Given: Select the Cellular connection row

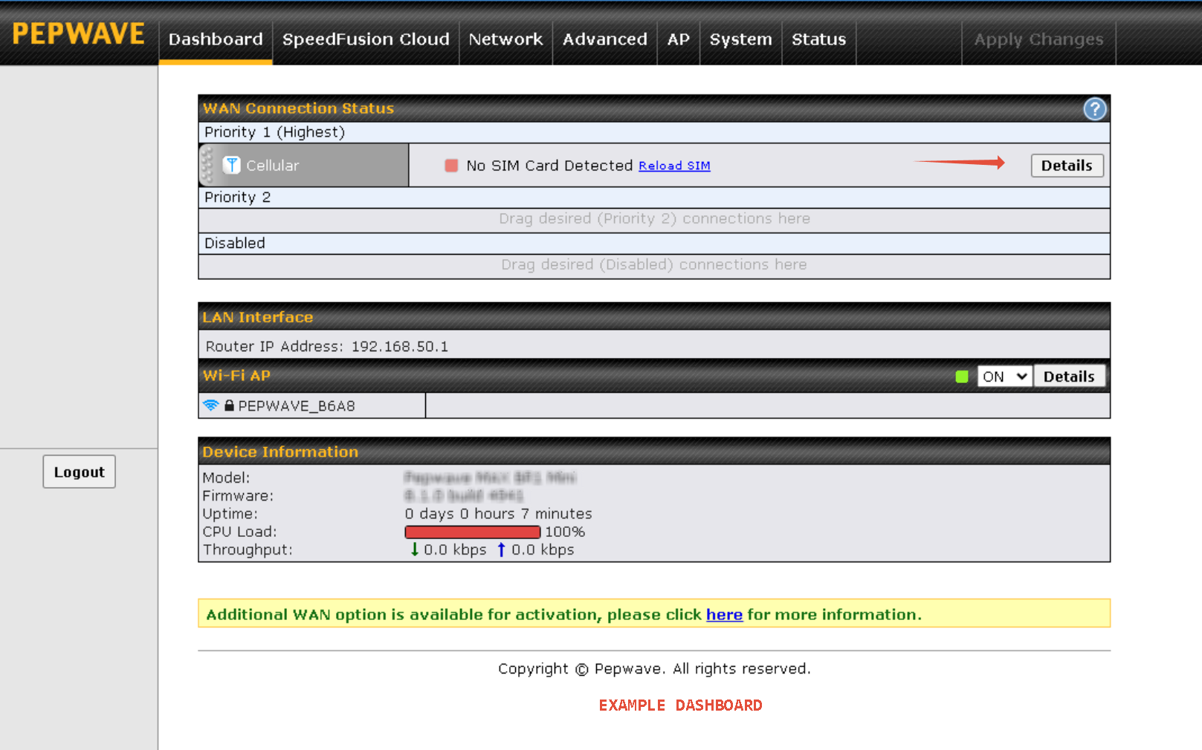Looking at the screenshot, I should 654,165.
